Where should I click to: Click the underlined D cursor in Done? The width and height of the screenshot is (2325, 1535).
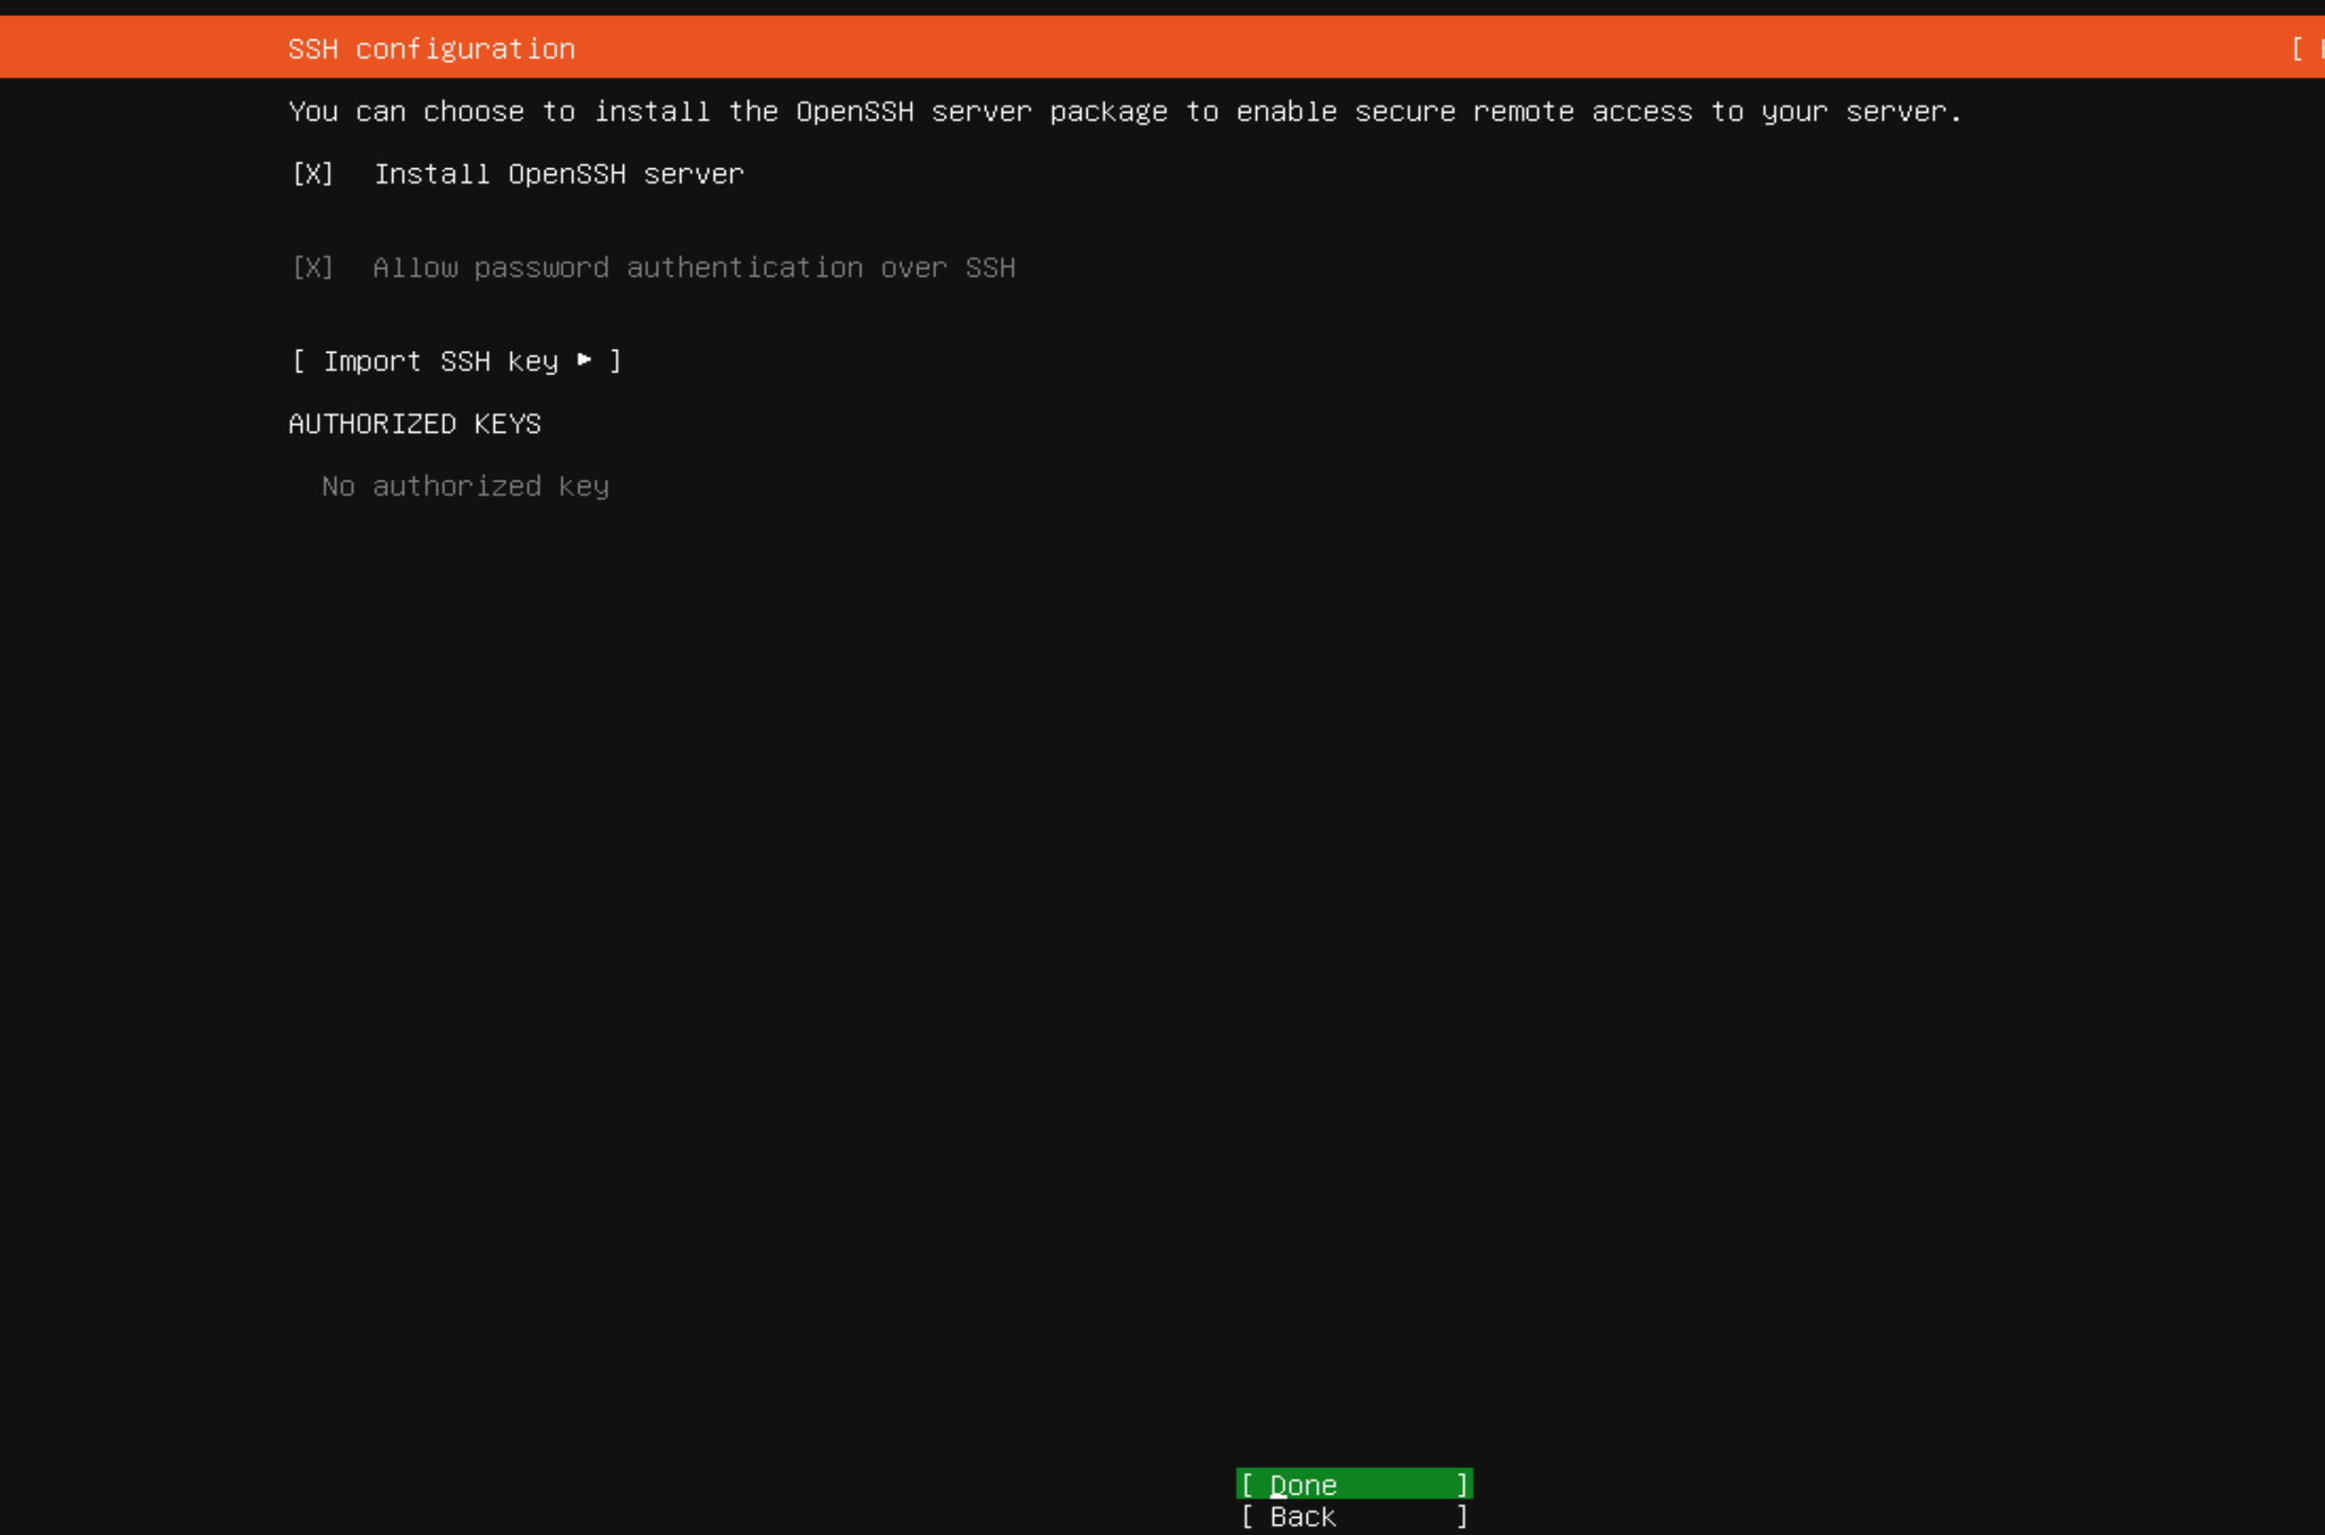point(1278,1486)
